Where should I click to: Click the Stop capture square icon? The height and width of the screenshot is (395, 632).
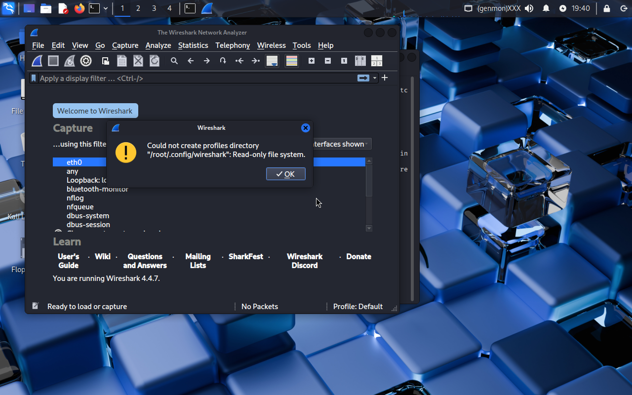[53, 61]
